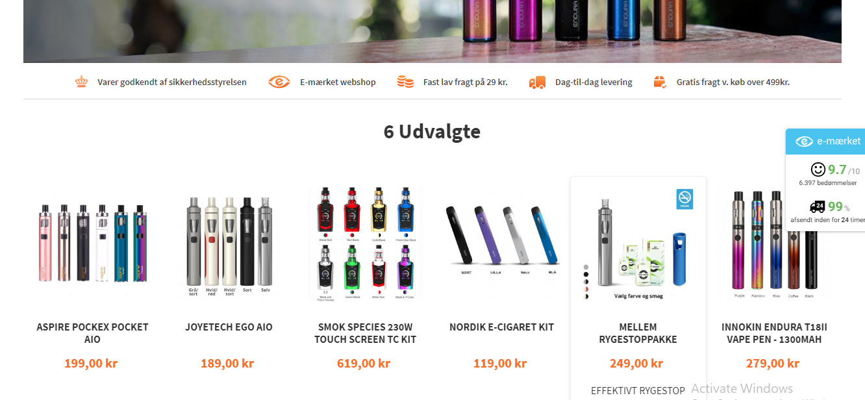865x400 pixels.
Task: Click the smiley rating icon in the e-mærket widget
Action: (818, 169)
